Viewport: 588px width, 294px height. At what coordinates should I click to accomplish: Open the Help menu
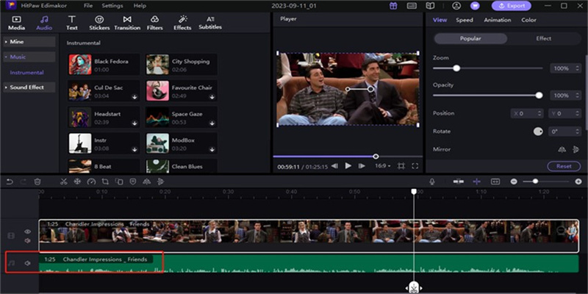pyautogui.click(x=140, y=6)
